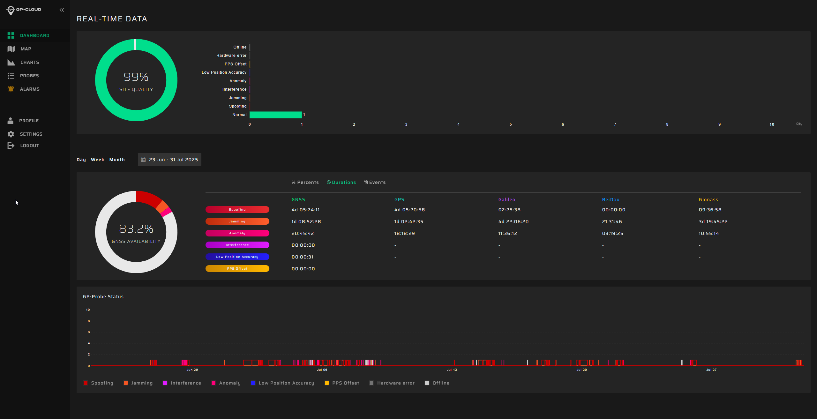The image size is (817, 419).
Task: Toggle Spoofing series in chart legend
Action: point(98,383)
